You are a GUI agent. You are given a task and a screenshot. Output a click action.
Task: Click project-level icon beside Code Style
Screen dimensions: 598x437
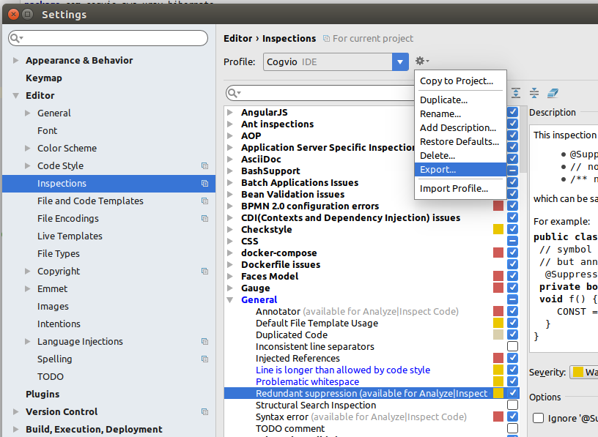tap(204, 165)
